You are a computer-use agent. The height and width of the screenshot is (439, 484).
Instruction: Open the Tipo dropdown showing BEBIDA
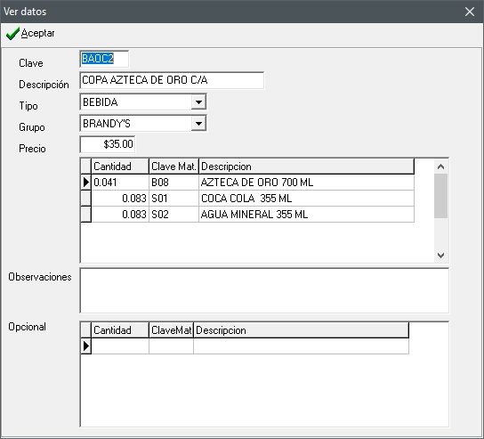click(x=198, y=102)
